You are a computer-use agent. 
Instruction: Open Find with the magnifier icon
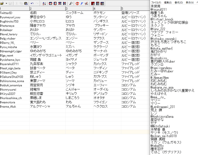pos(71,3)
